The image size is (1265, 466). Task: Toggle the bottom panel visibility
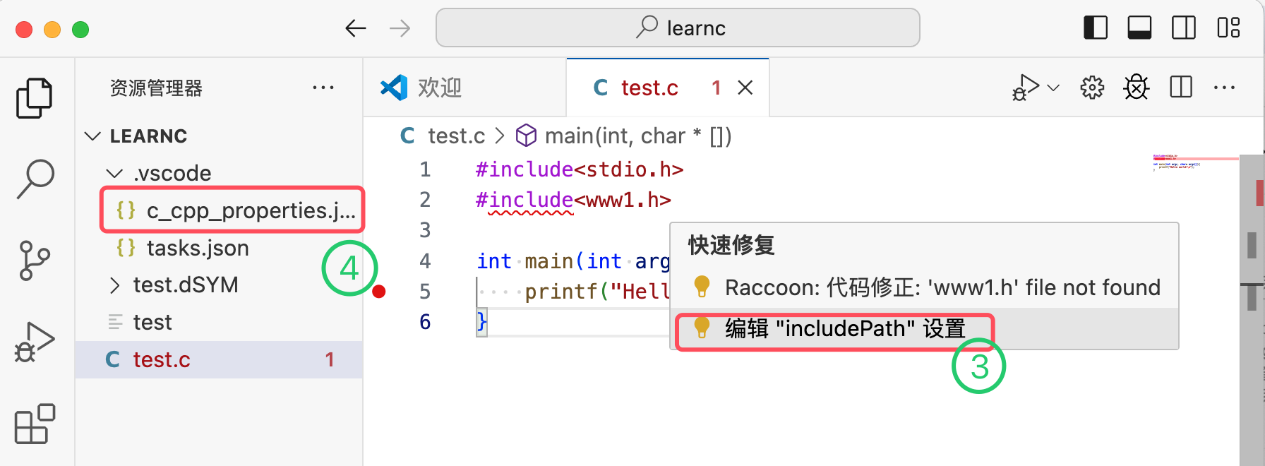[1139, 28]
